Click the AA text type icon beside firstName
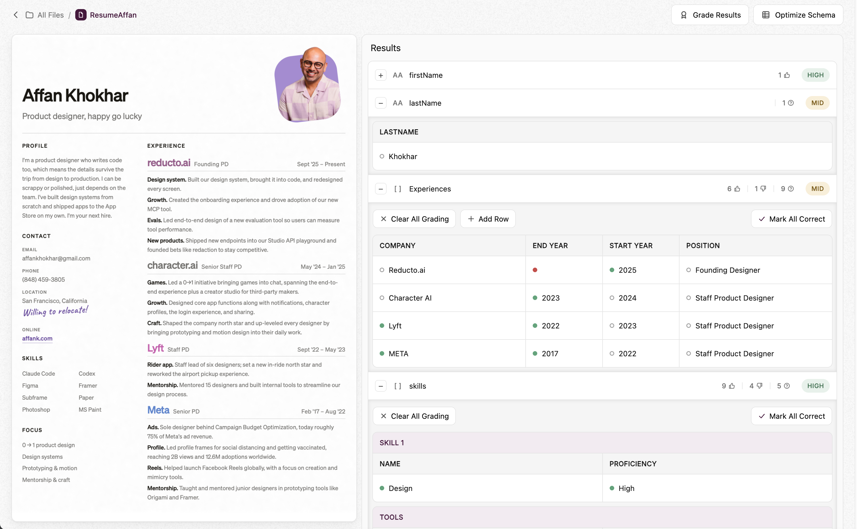 [398, 75]
